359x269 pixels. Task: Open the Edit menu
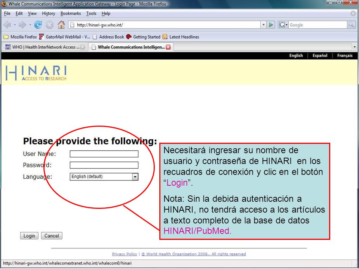click(19, 13)
